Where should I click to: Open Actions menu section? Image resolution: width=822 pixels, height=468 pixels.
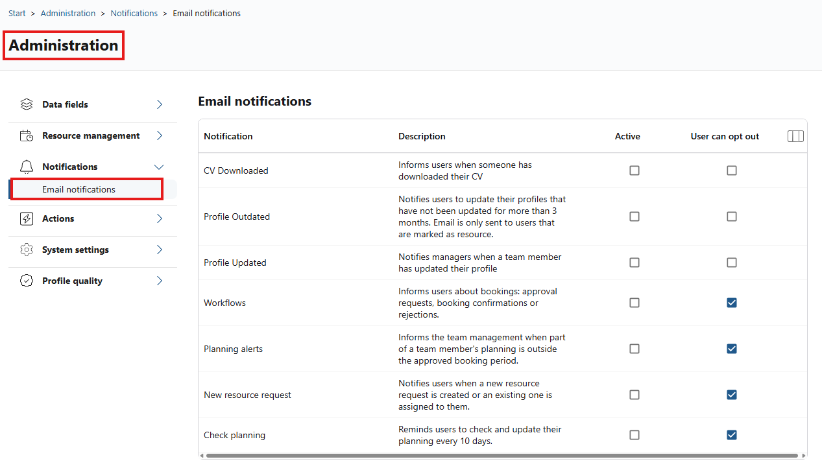(x=93, y=218)
